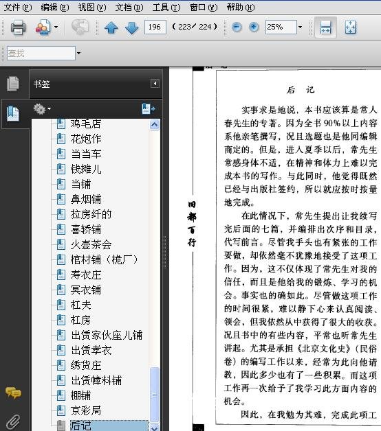Select the fit whole page icon

(x=351, y=27)
